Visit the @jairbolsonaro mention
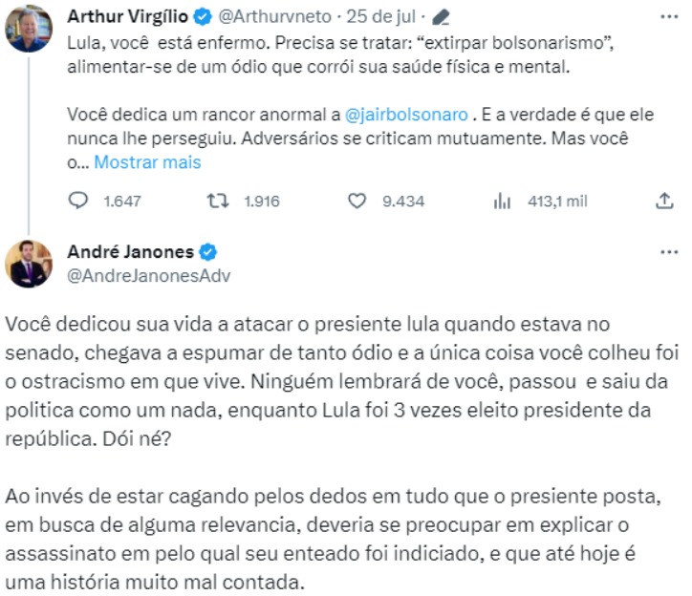Screen dimensions: 692x596 pyautogui.click(x=406, y=115)
